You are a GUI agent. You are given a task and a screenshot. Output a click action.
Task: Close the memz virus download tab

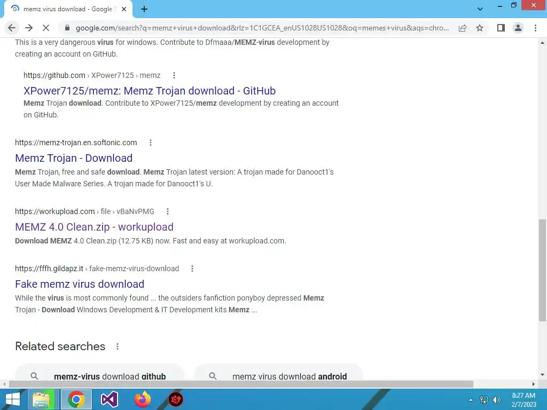124,10
